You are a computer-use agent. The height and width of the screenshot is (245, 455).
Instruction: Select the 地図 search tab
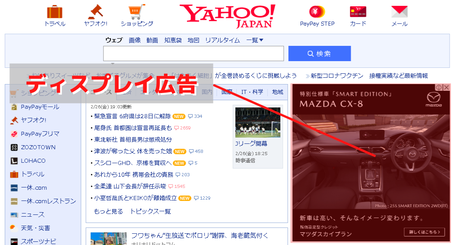193,40
